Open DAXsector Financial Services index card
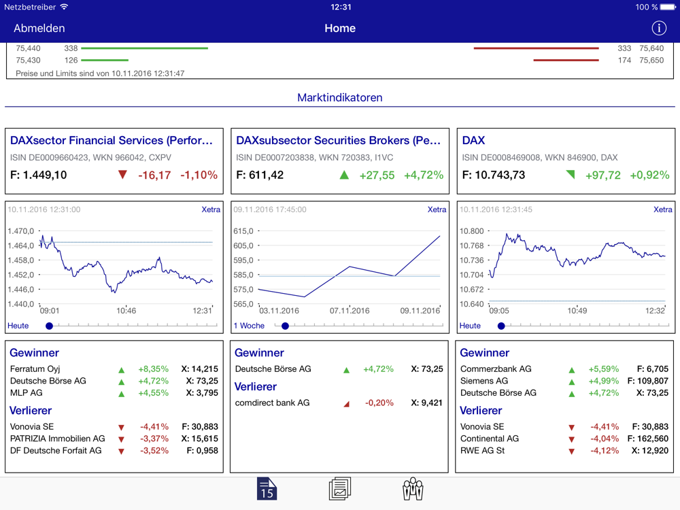Screen dimensions: 680x510 114,161
